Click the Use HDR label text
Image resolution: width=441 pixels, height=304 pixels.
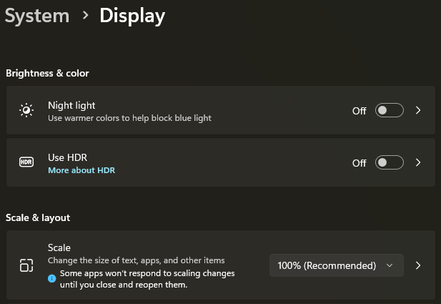point(67,157)
